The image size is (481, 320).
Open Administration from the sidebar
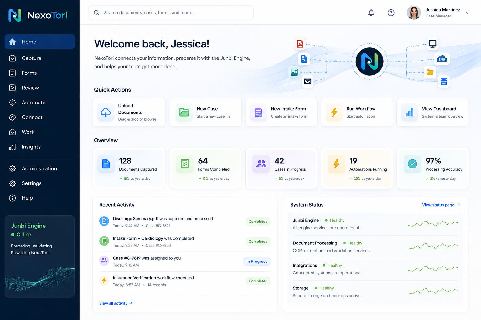click(x=40, y=168)
